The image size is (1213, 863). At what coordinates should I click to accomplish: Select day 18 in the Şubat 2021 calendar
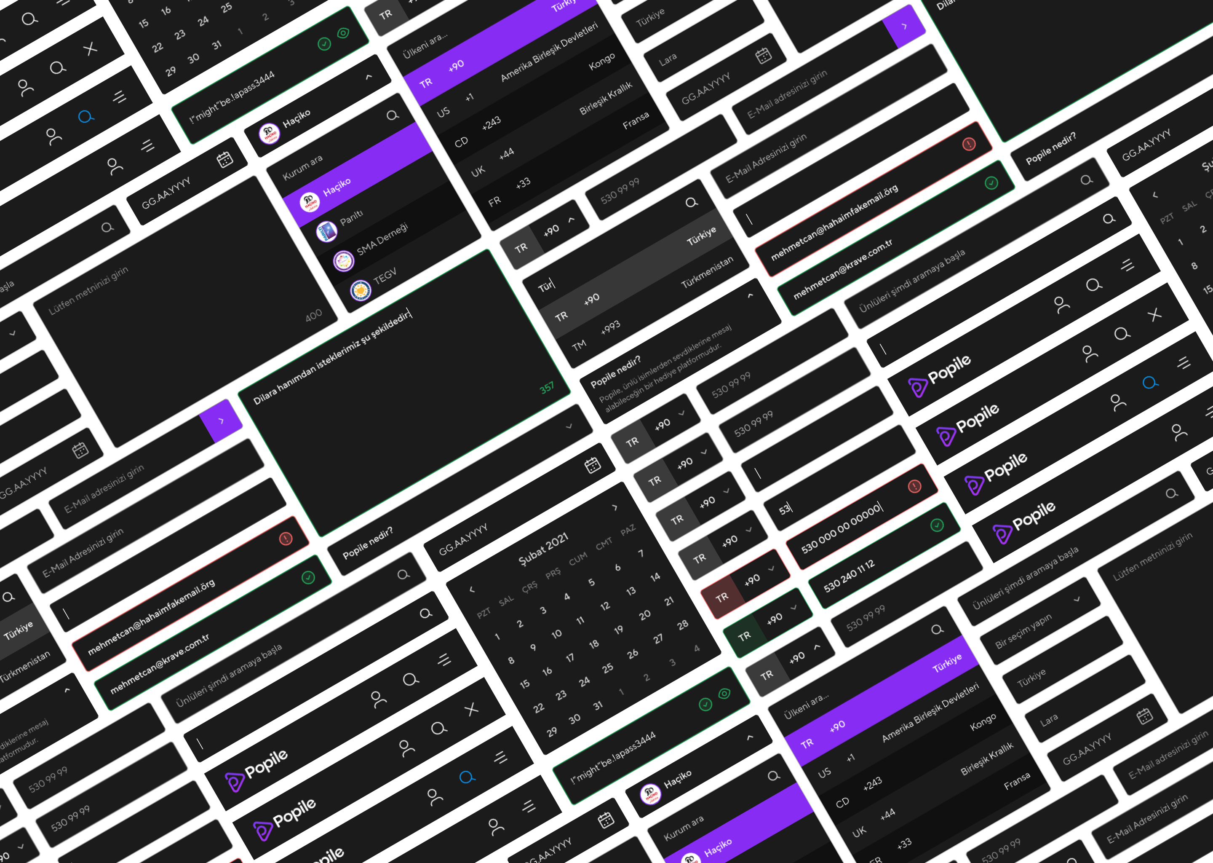pyautogui.click(x=594, y=644)
